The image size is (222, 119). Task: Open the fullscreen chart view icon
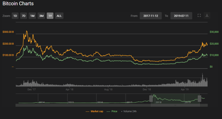pos(199,15)
